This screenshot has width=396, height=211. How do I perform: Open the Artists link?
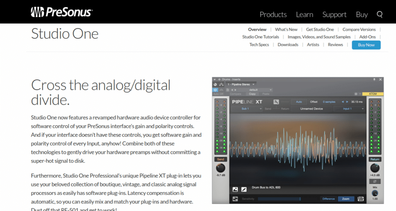click(313, 45)
